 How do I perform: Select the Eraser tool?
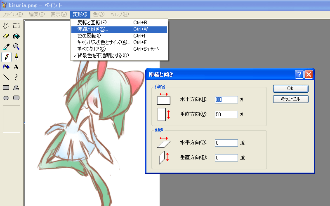point(6,36)
